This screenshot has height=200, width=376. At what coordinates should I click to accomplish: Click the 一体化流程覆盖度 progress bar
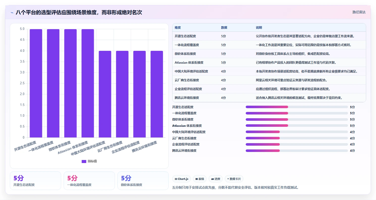coord(297,113)
